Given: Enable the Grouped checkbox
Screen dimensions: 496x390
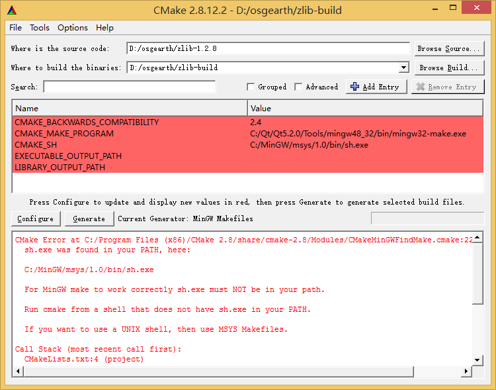Looking at the screenshot, I should [x=251, y=87].
